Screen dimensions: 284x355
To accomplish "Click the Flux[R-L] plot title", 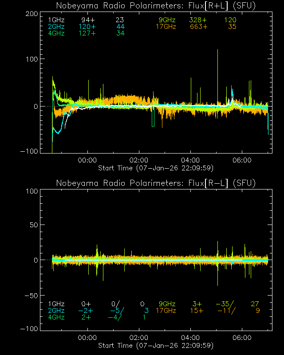I will click(156, 183).
